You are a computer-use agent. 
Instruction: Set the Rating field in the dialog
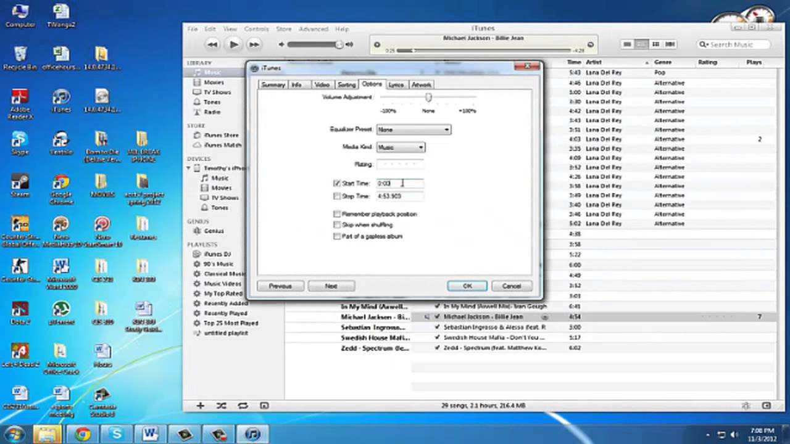point(400,165)
